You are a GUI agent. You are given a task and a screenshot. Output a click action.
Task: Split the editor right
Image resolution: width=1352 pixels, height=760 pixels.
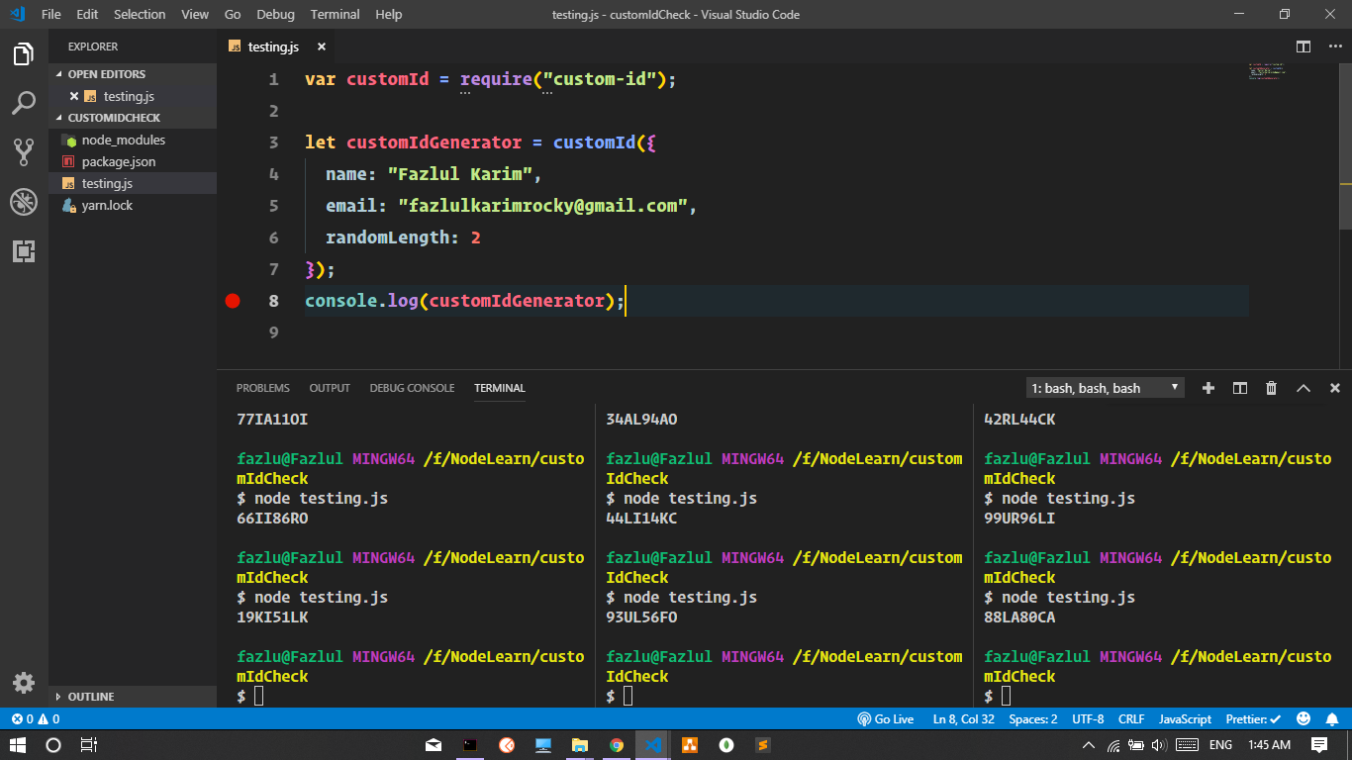pos(1304,47)
